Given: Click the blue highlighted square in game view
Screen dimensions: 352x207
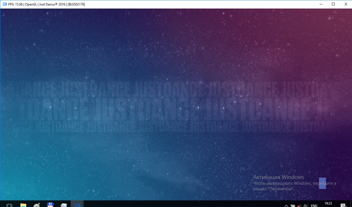Looking at the screenshot, I should point(322,183).
